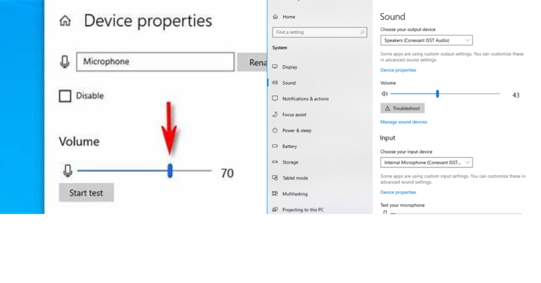Open the Speakers output device dropdown
Screen dimensions: 541x283
click(426, 40)
